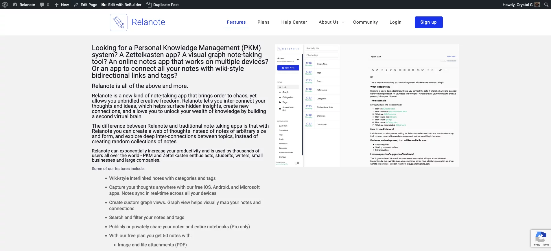551x251 pixels.
Task: Click bullet "Wiki-style interlinked notes with categories and tags"
Action: [162, 178]
